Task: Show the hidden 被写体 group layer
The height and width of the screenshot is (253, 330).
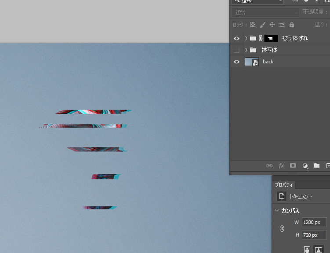Action: [x=236, y=50]
